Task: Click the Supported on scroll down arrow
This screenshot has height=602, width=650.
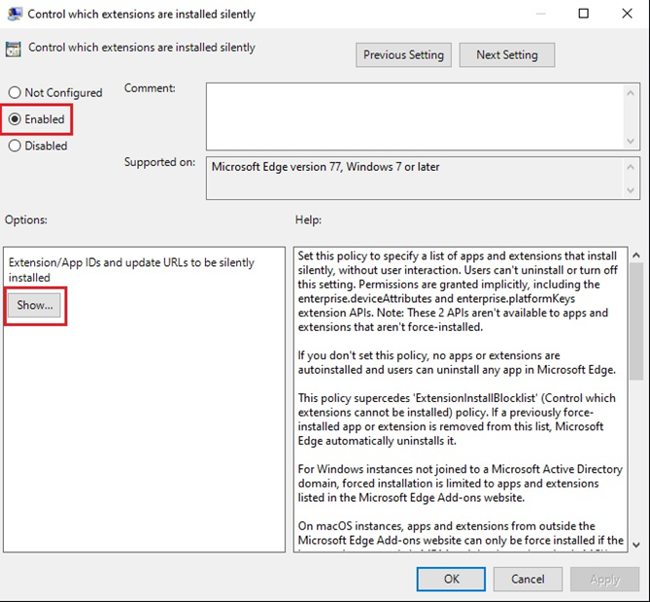Action: (631, 190)
